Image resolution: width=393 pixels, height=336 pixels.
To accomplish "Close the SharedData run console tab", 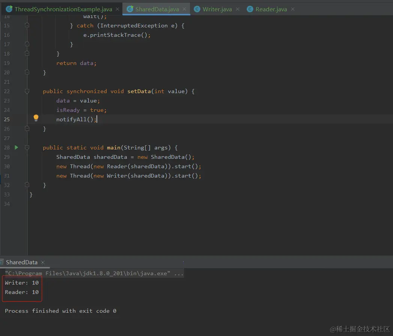I will click(x=43, y=262).
